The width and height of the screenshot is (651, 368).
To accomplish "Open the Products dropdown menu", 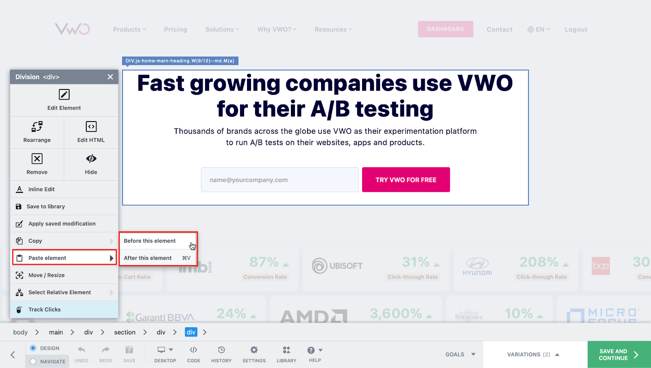I will tap(129, 29).
